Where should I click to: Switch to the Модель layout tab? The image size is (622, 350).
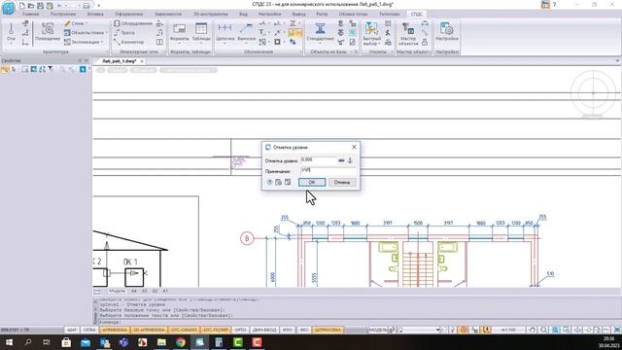(117, 291)
